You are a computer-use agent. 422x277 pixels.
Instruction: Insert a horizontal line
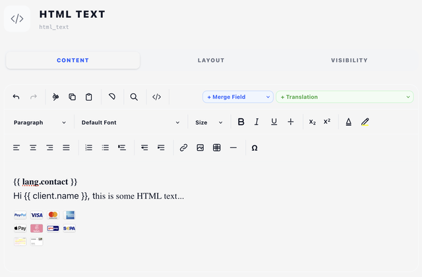click(x=233, y=147)
